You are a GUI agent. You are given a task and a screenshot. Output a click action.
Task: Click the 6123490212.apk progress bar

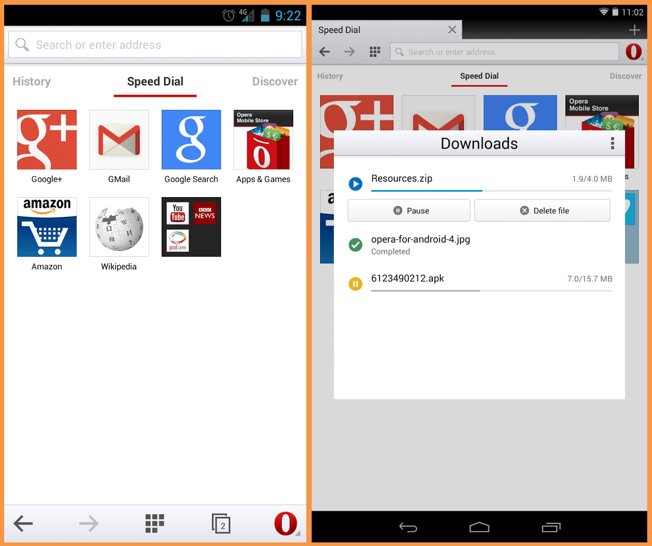coord(492,290)
